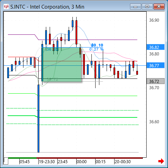168x168 pixels.
Task: Click the 00:00 time axis label
Action: coord(81,162)
